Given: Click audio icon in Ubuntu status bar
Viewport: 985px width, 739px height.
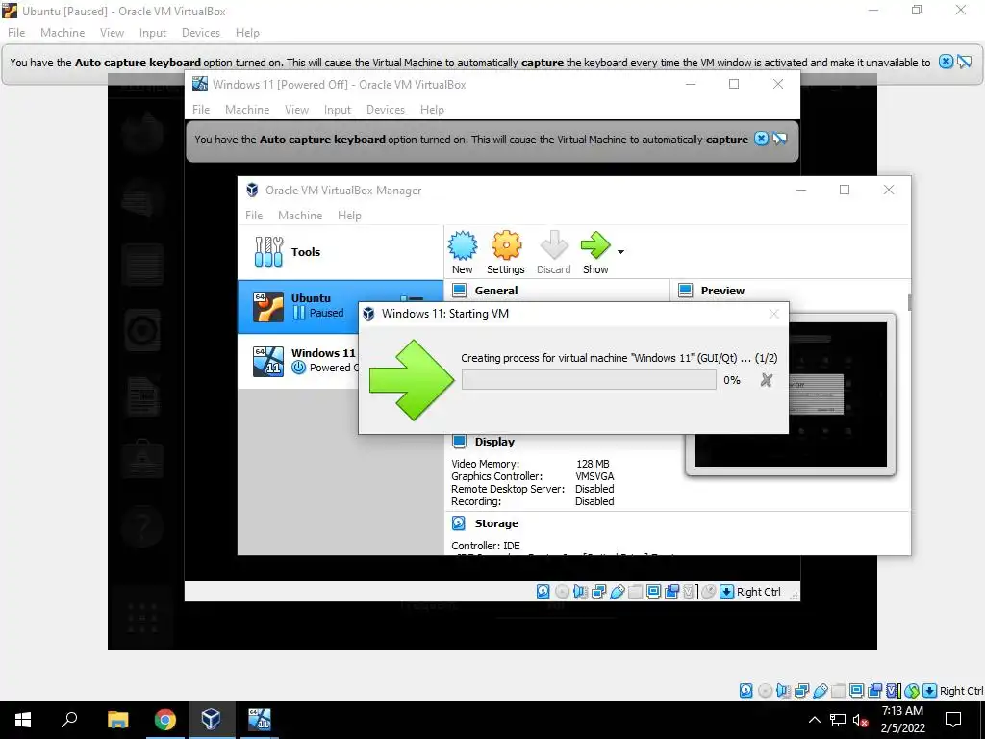Looking at the screenshot, I should tap(783, 691).
